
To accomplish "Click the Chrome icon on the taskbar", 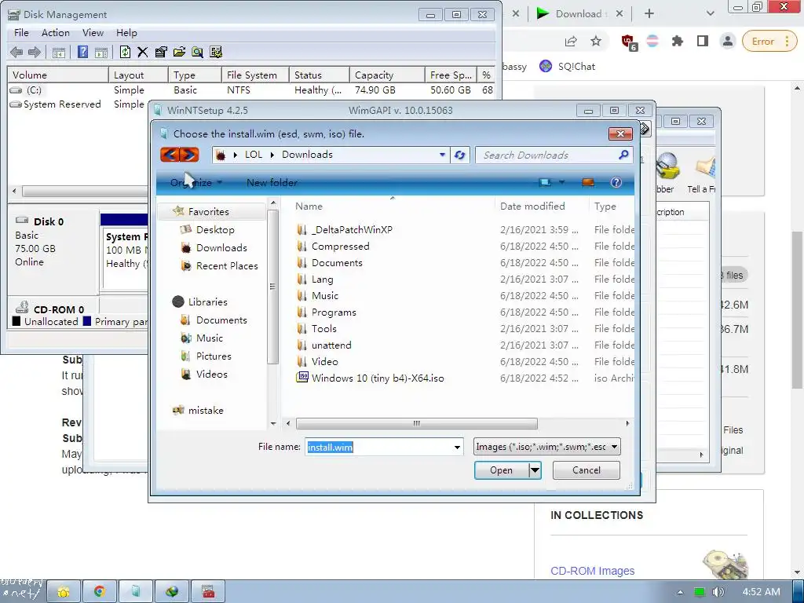I will (x=100, y=591).
